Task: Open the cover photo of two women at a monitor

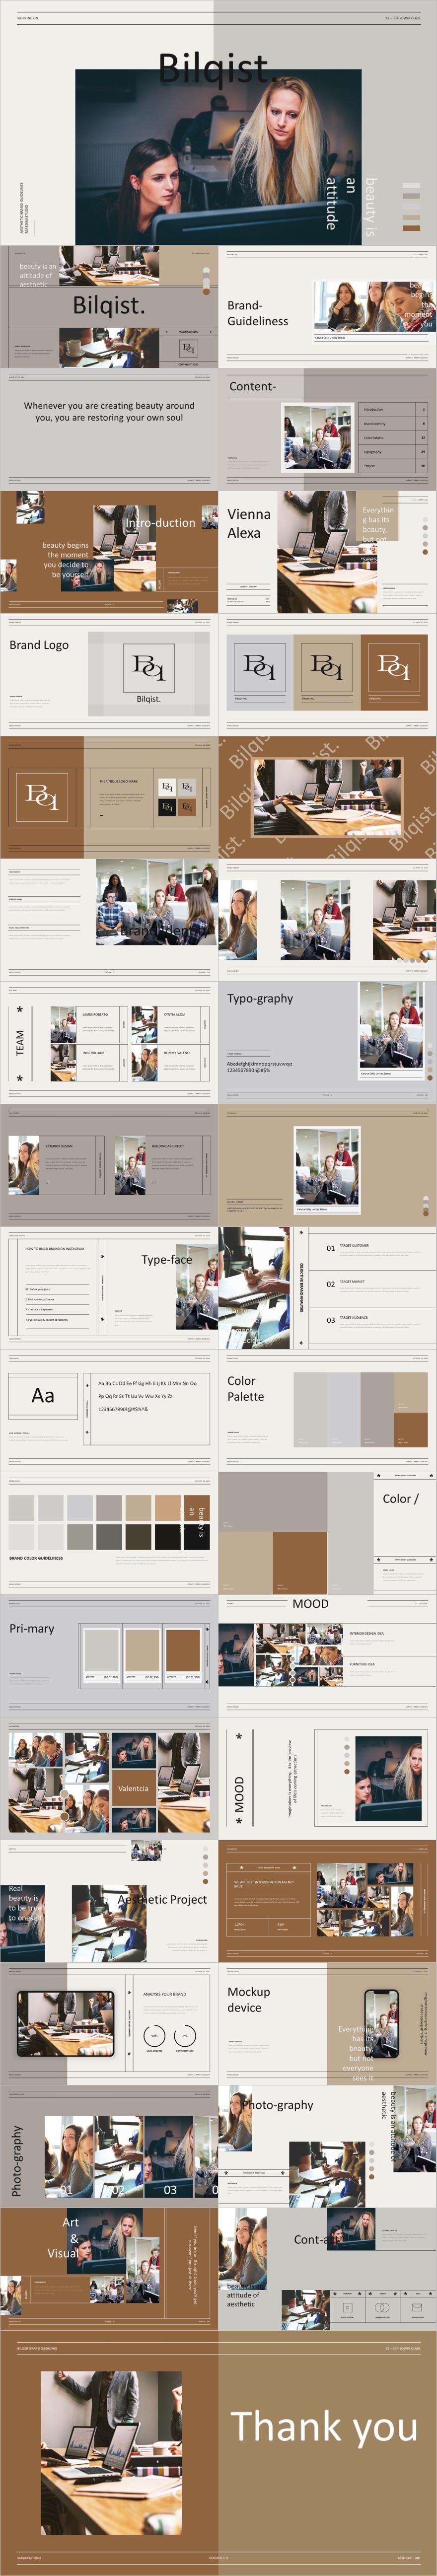Action: (218, 156)
